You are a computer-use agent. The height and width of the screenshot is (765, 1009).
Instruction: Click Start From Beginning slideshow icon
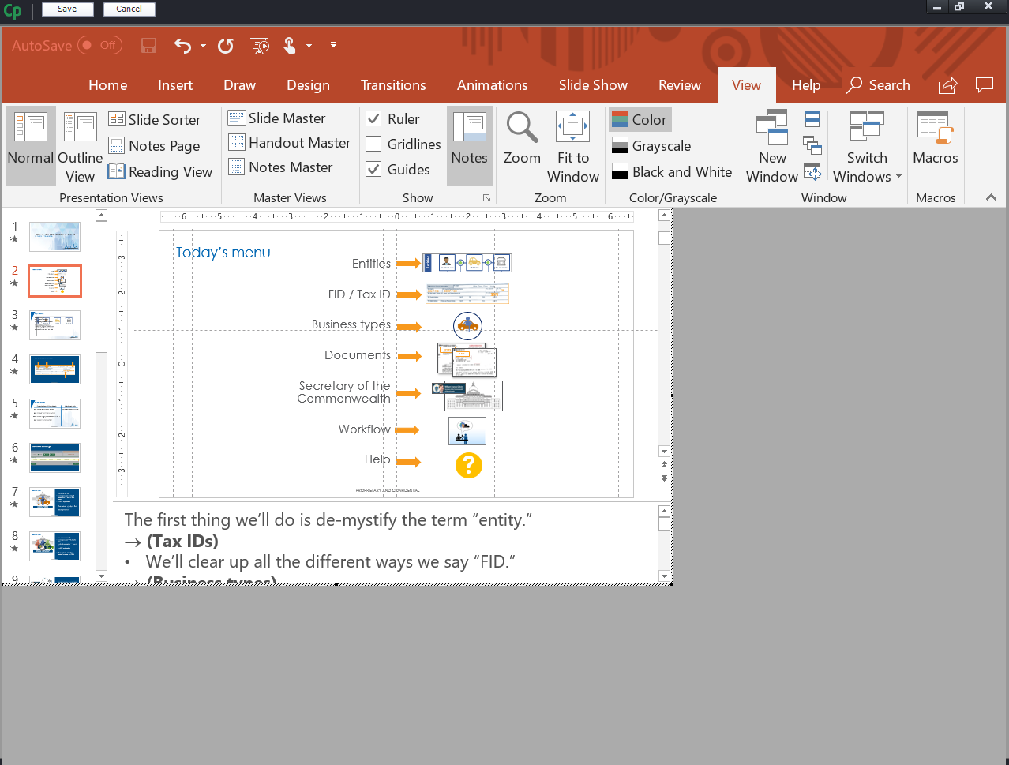[260, 46]
